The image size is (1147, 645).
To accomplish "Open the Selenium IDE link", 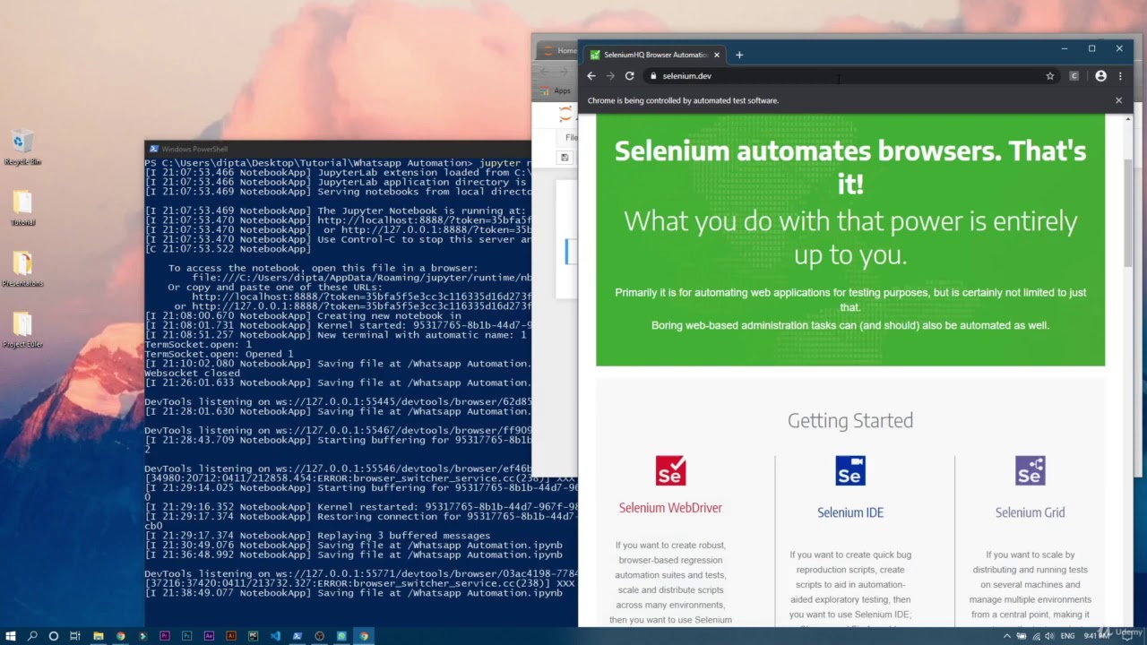I will 850,512.
